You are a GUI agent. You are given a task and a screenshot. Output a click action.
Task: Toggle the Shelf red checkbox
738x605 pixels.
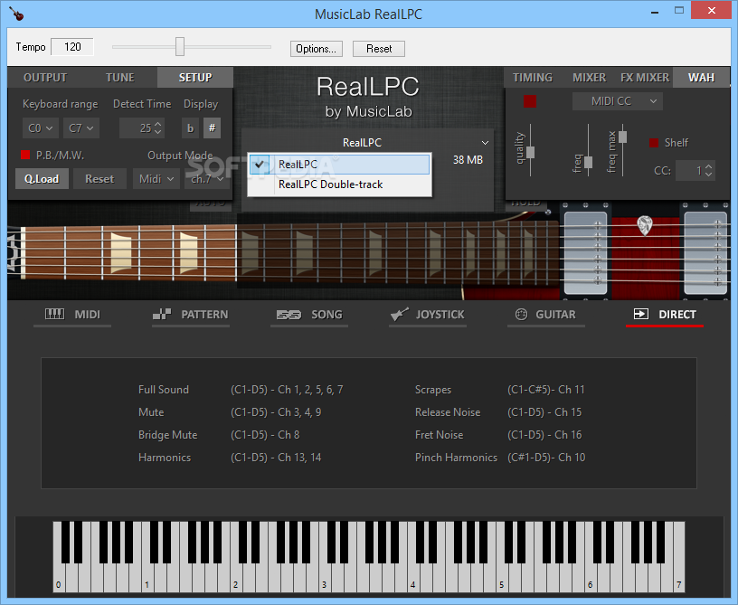click(654, 143)
